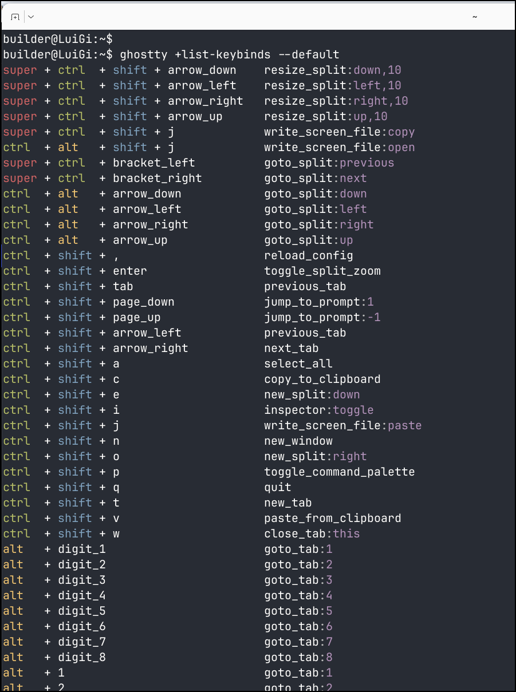Click the 'toggle_command_palette' action

339,472
